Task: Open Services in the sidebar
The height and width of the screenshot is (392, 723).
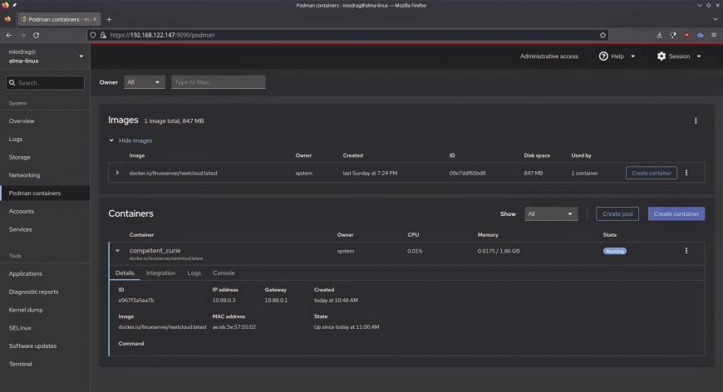Action: point(45,229)
